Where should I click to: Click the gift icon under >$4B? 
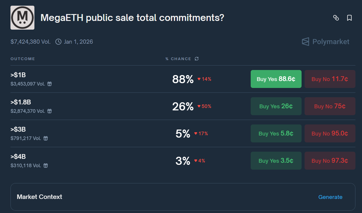pyautogui.click(x=45, y=166)
